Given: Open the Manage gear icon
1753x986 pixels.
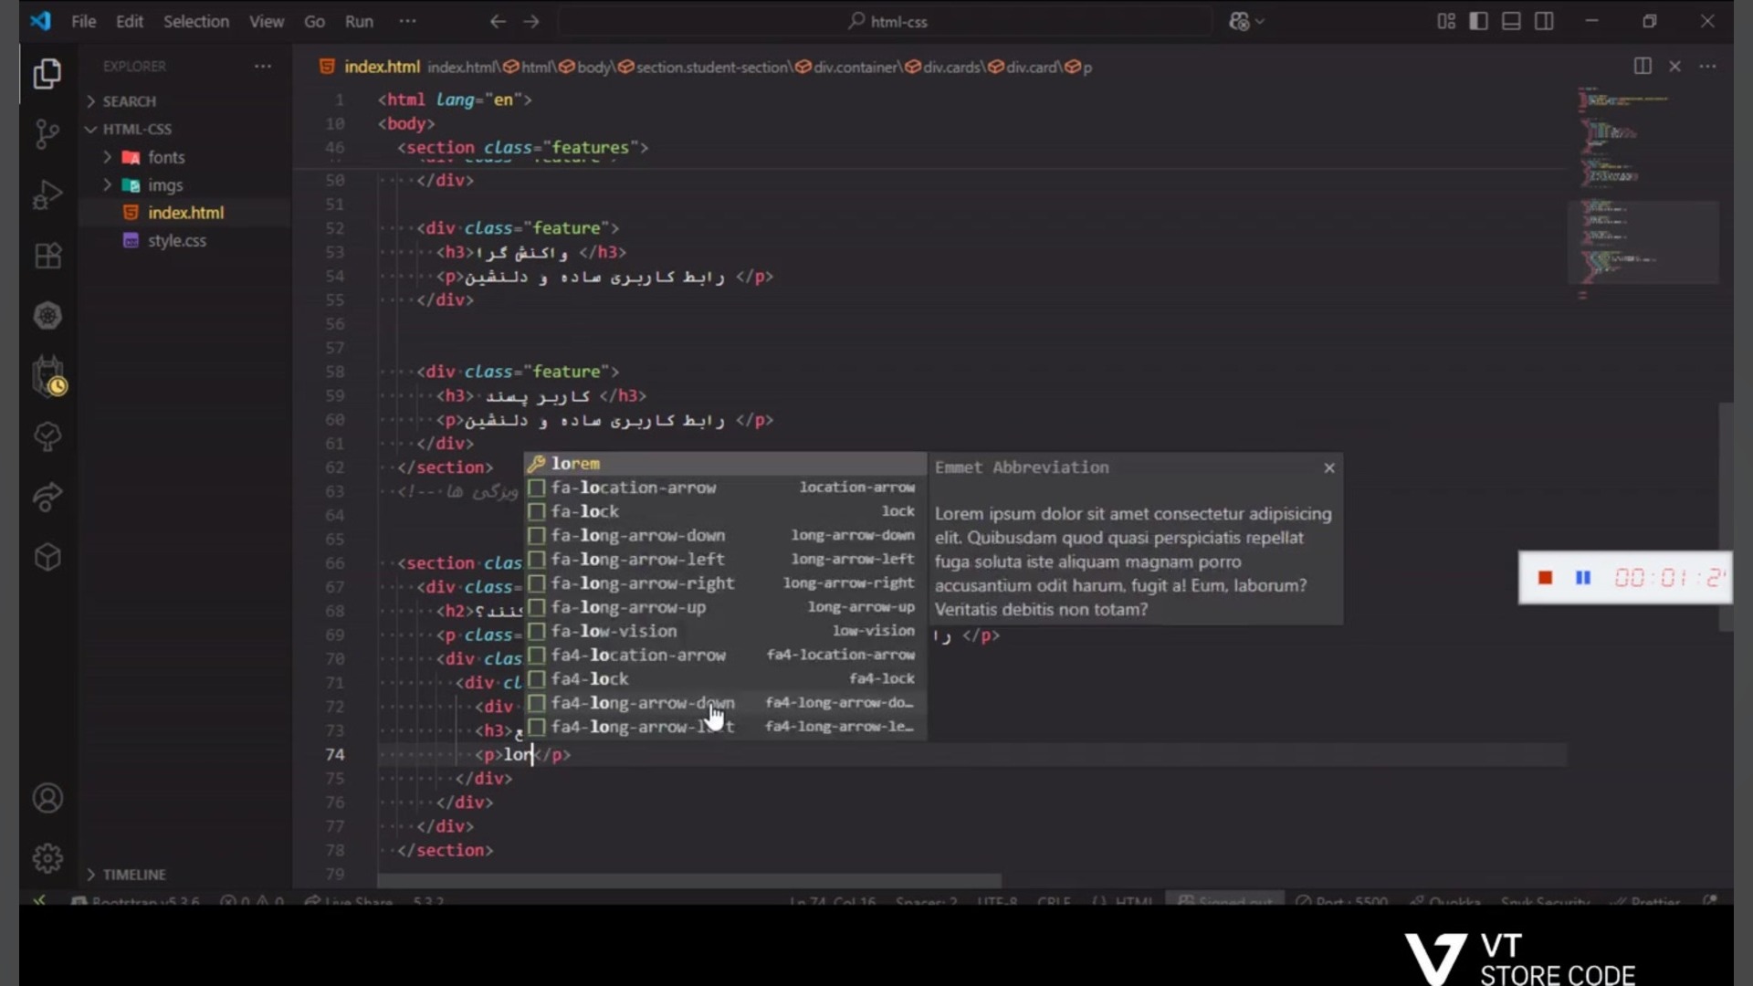Looking at the screenshot, I should (47, 858).
